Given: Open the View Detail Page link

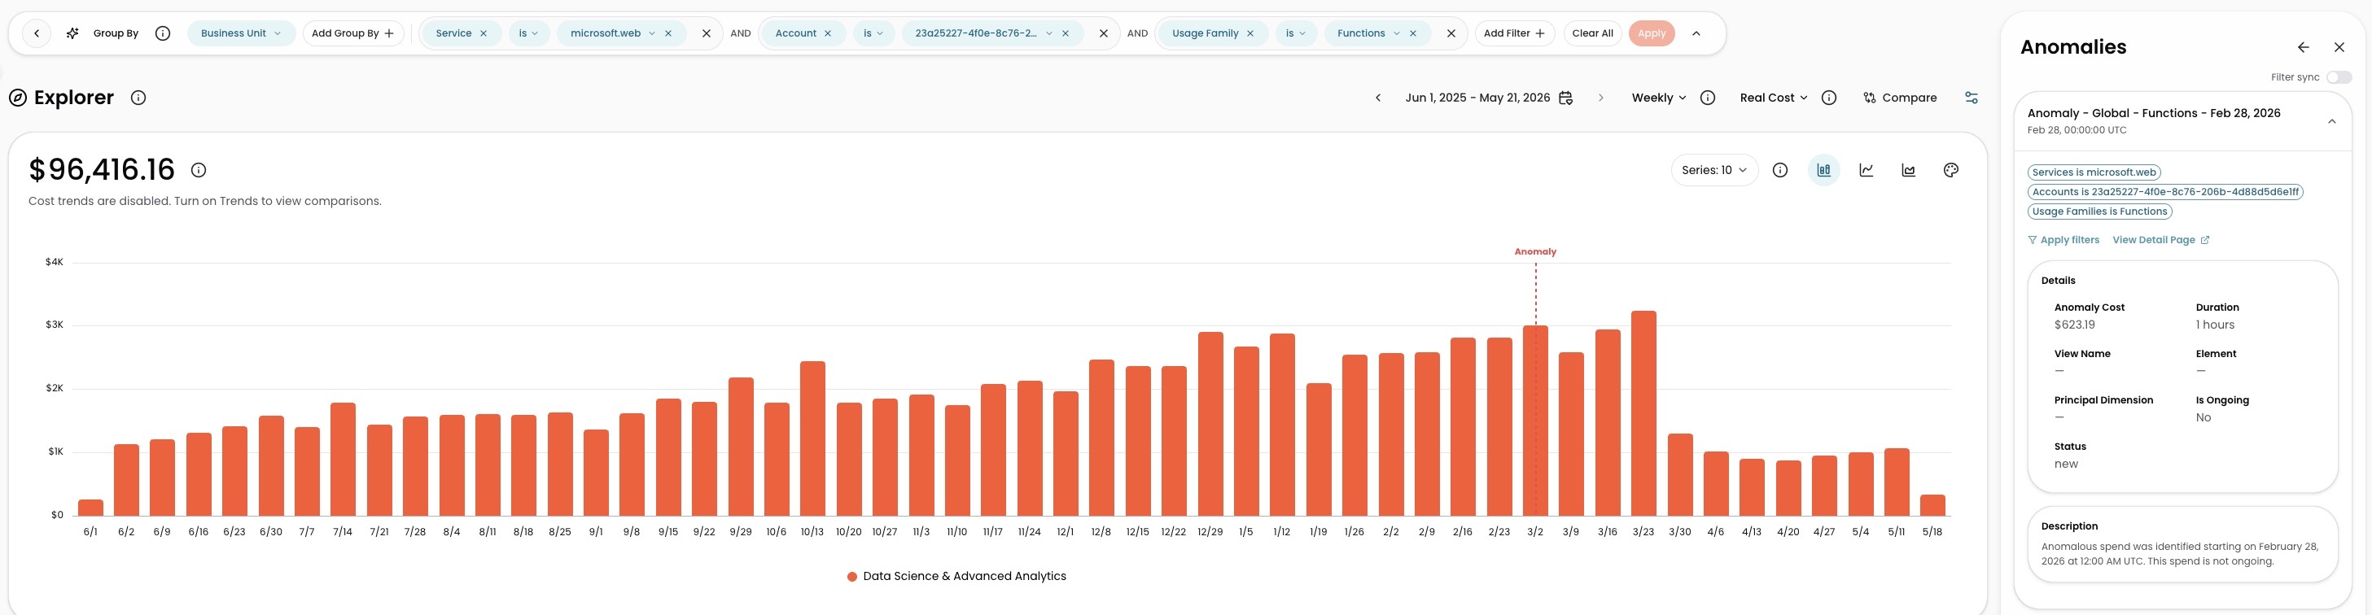Looking at the screenshot, I should (x=2160, y=240).
